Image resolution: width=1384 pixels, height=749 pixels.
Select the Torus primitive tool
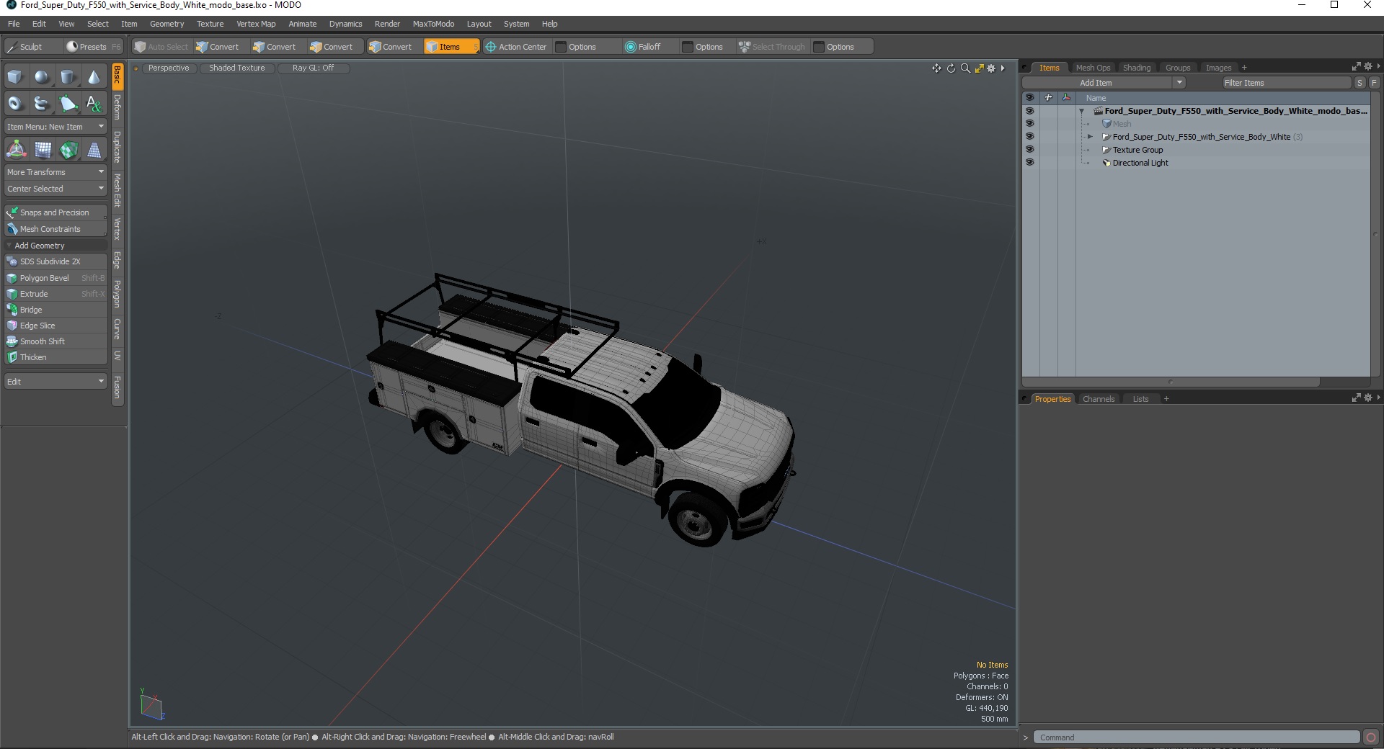pos(15,104)
